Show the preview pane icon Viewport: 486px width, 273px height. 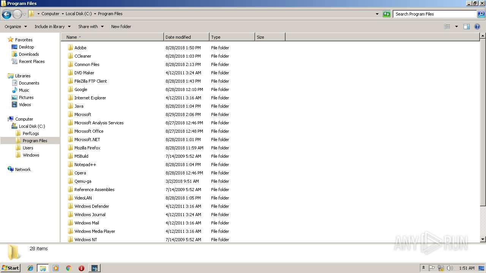coord(467,27)
